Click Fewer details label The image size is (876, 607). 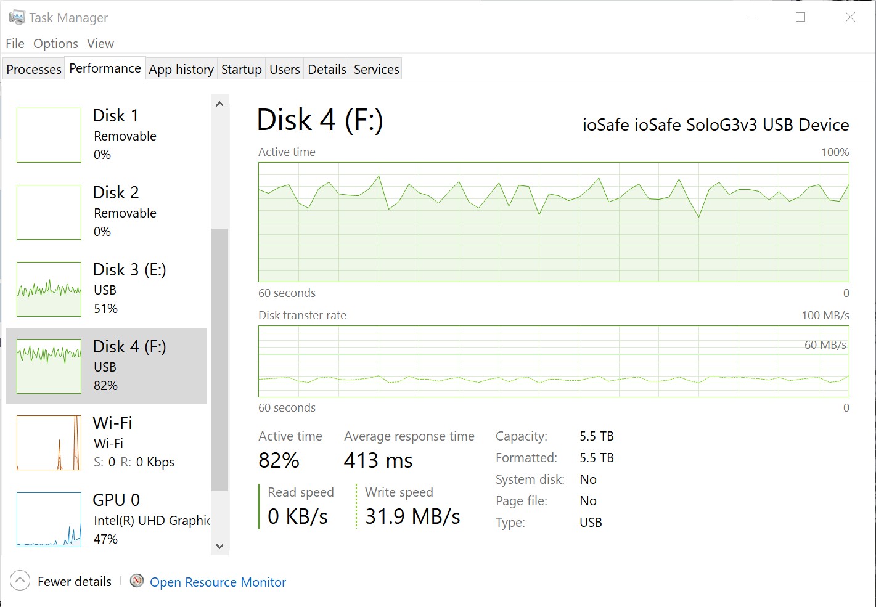75,582
